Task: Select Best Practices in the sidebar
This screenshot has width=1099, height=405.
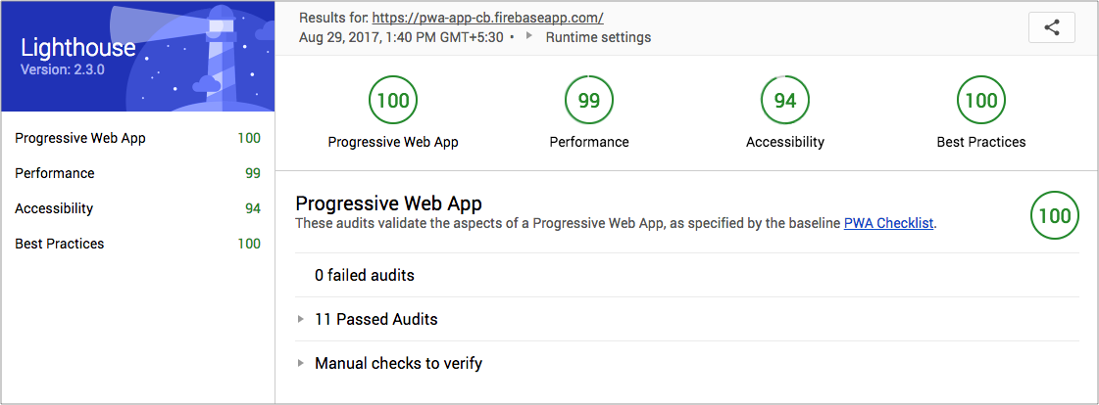Action: click(59, 244)
